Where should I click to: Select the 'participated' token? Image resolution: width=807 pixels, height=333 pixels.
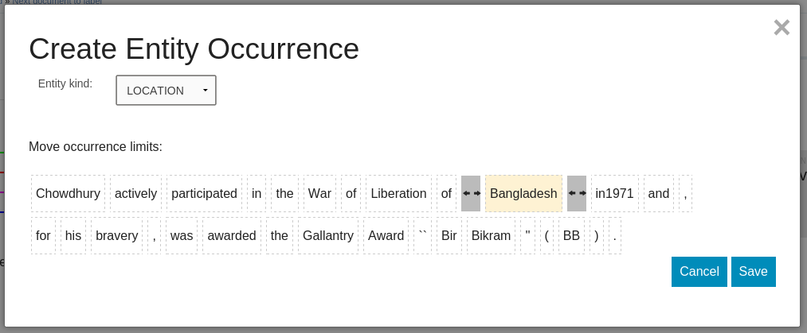(204, 193)
